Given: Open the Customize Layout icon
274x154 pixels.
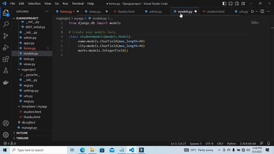Looking at the screenshot, I should (x=243, y=3).
